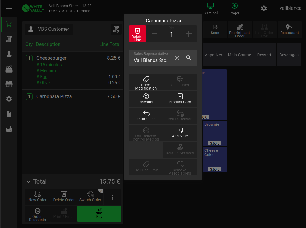Viewport: 306px width, 228px height.
Task: Click the '# Olive' modifier line
Action: (x=43, y=83)
